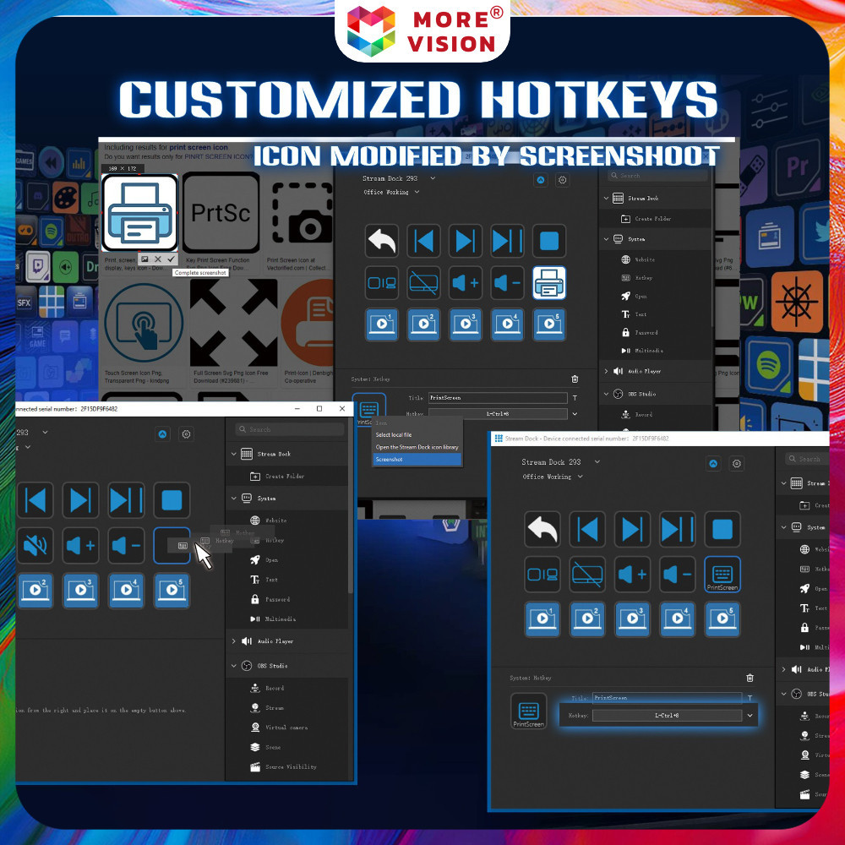Viewport: 845px width, 845px height.
Task: Collapse the OBS Studio group in the left window
Action: (x=234, y=666)
